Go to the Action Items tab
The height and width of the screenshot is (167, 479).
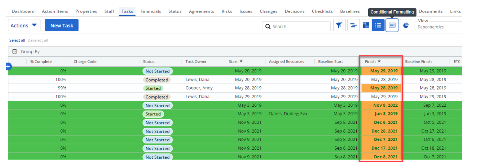55,11
